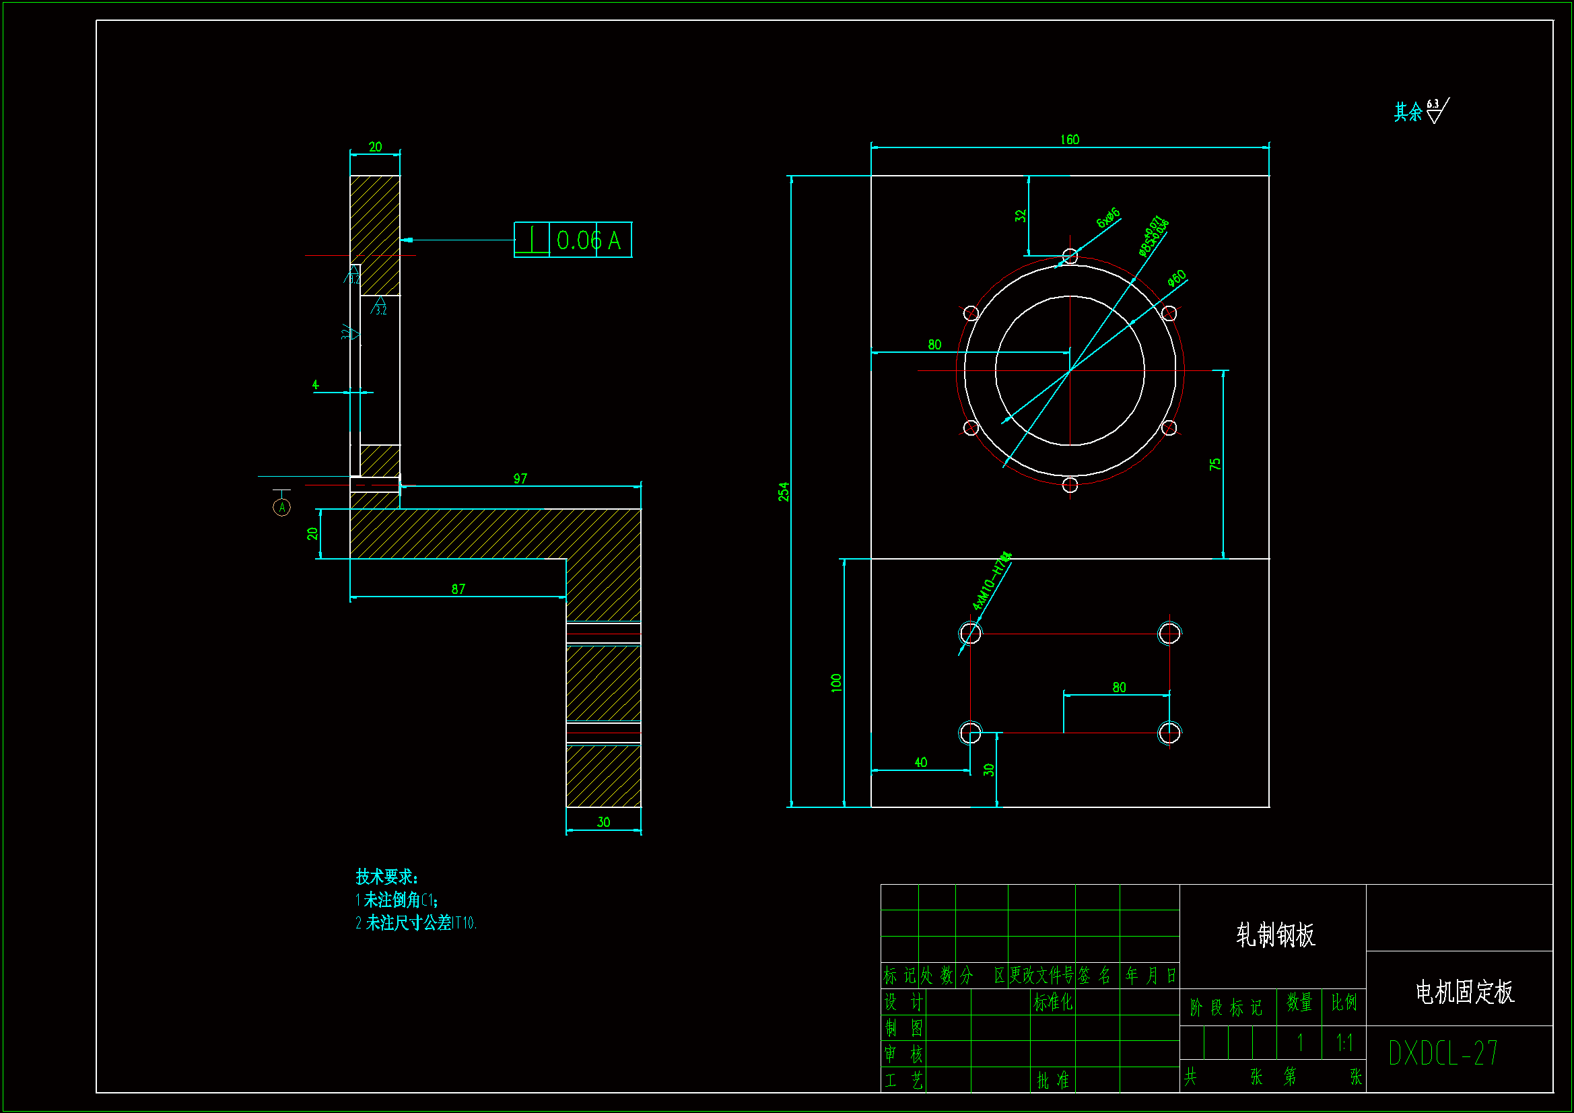This screenshot has height=1113, width=1574.
Task: Select the 技术要求 heading text
Action: pos(386,877)
